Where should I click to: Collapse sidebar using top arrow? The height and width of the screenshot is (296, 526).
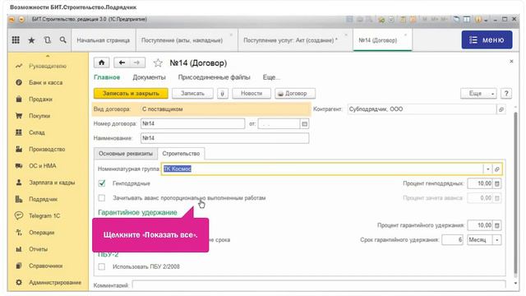coord(48,56)
